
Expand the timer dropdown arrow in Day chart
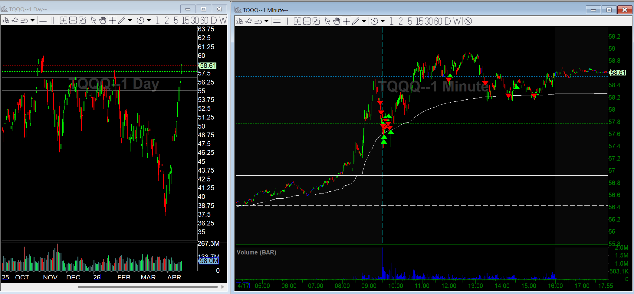(149, 21)
